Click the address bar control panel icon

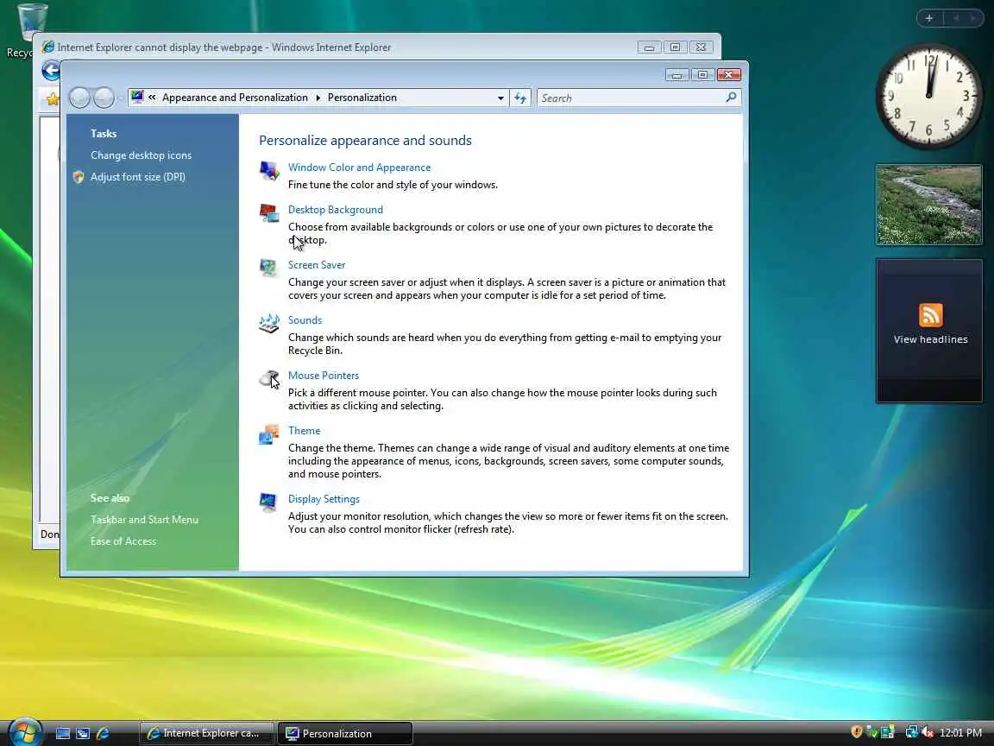(137, 97)
